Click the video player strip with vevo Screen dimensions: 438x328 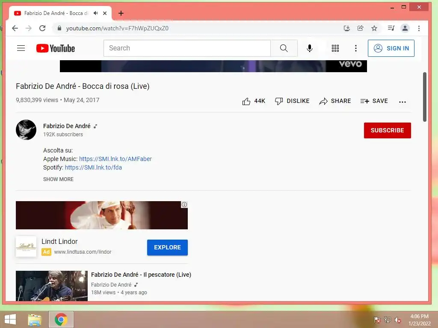tap(213, 66)
